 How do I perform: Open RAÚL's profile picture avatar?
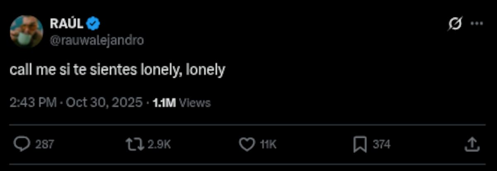pyautogui.click(x=27, y=31)
